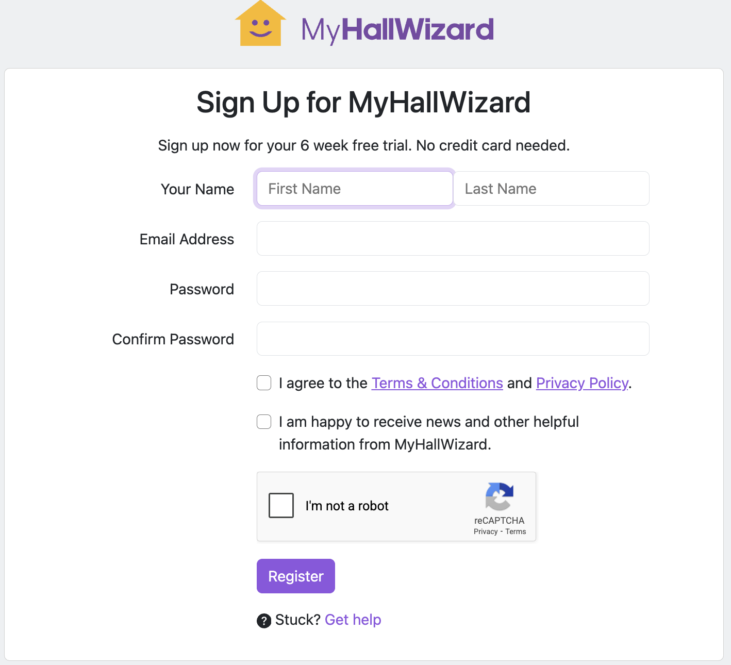
Task: Follow the Get help link
Action: tap(353, 620)
